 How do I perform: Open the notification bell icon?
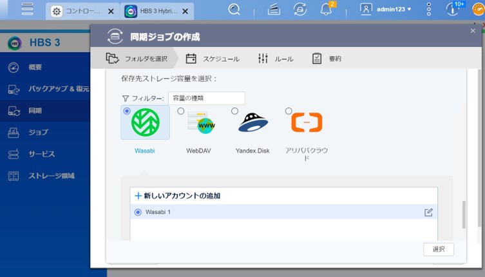(x=326, y=10)
